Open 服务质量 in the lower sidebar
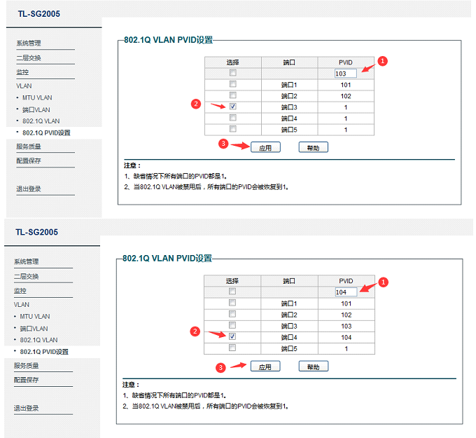The width and height of the screenshot is (476, 438). (27, 365)
